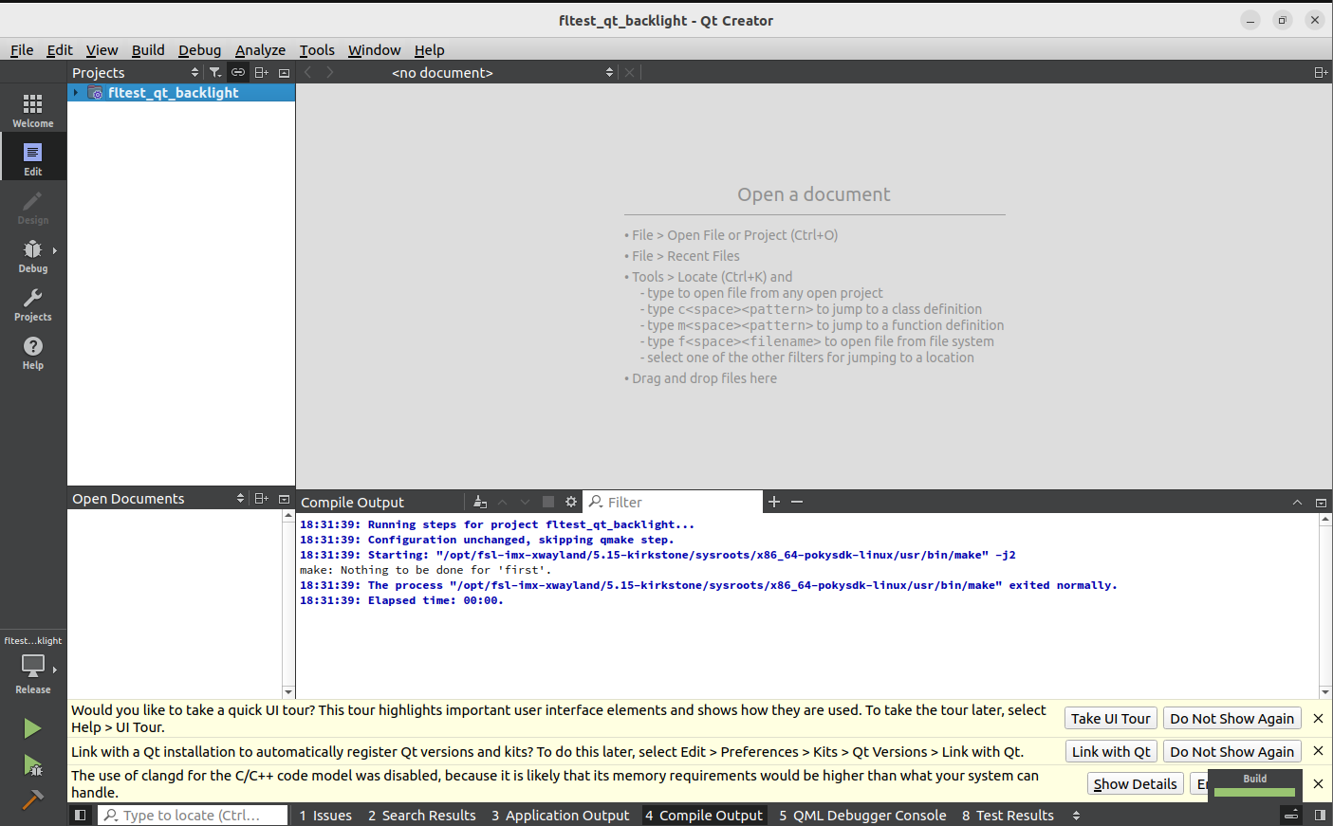Switch to Debug mode in sidebar
This screenshot has width=1333, height=826.
pos(33,254)
